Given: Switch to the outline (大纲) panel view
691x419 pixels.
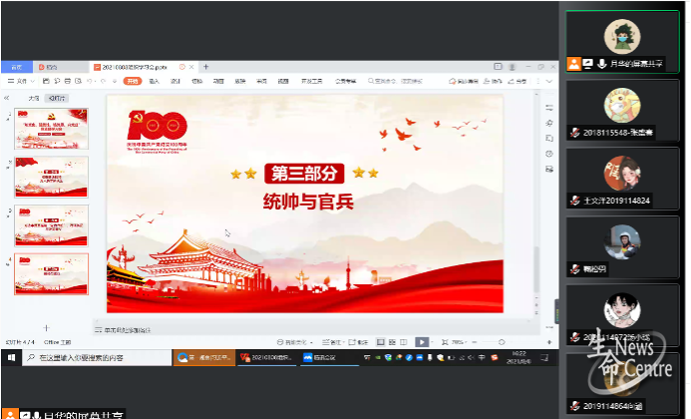Looking at the screenshot, I should click(34, 98).
